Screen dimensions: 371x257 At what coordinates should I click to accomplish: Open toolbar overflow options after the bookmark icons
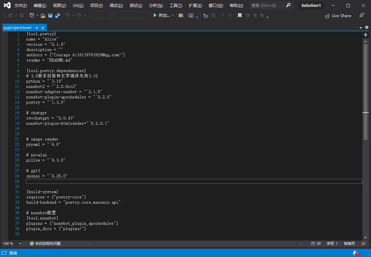click(x=268, y=17)
